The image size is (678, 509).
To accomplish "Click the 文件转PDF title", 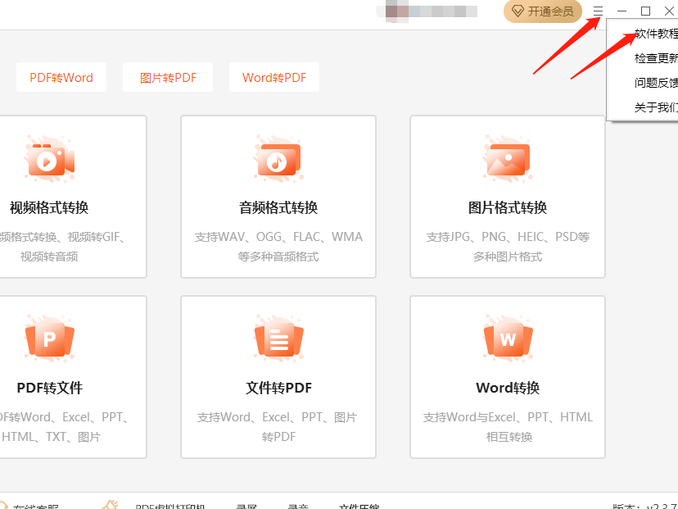I will click(x=278, y=388).
